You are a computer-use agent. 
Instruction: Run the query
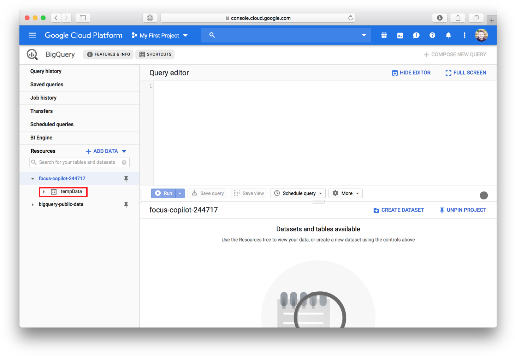pos(164,193)
